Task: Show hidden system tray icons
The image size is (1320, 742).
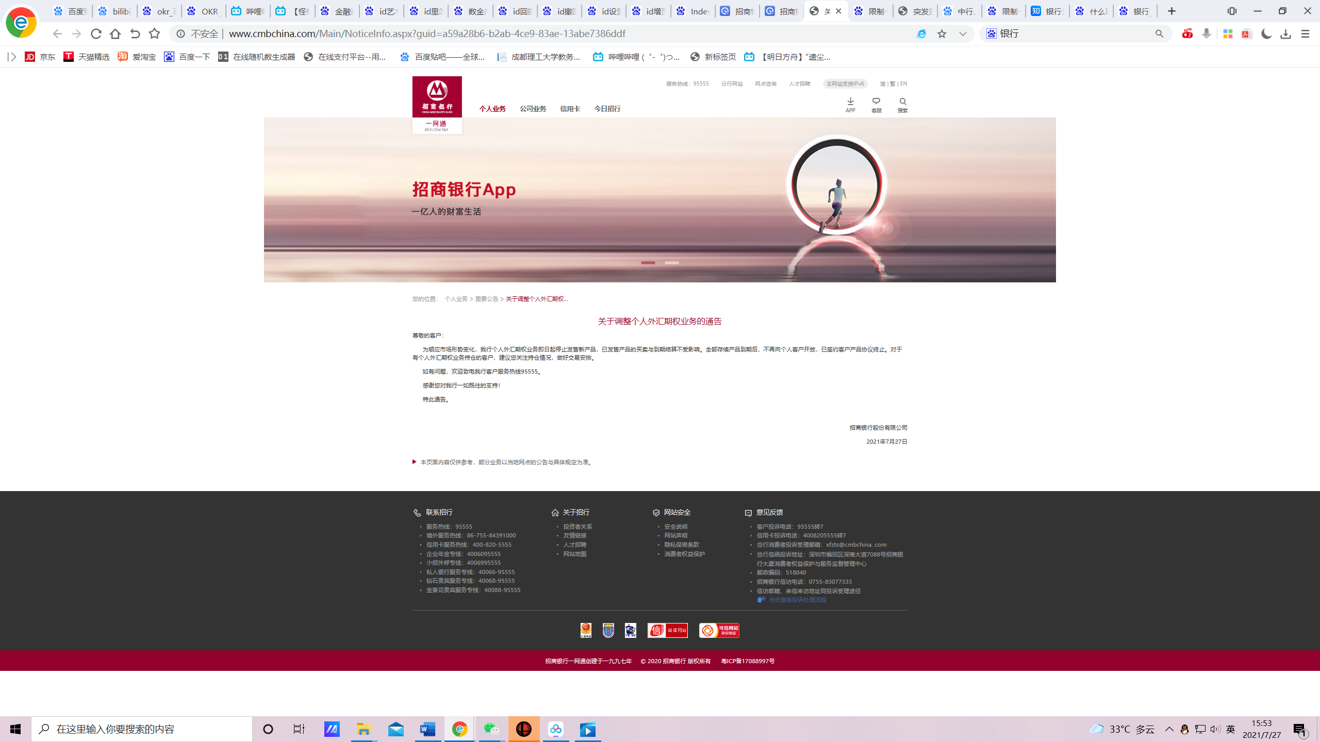Action: (x=1169, y=729)
